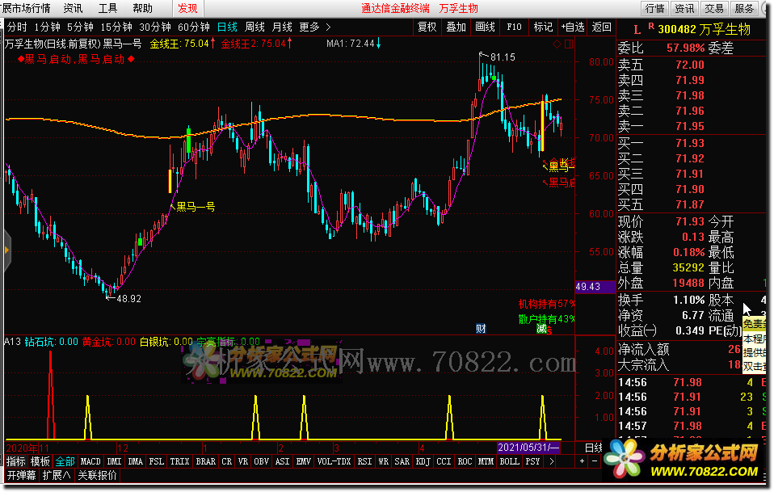Open the 资讯 menu in the top menu bar
This screenshot has width=774, height=492.
tap(73, 8)
